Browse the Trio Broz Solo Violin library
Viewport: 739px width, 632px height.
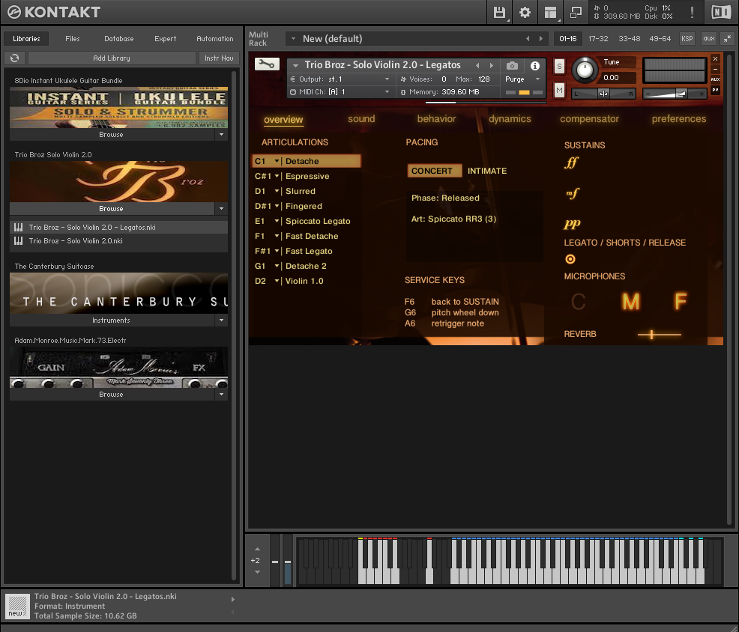pos(112,209)
